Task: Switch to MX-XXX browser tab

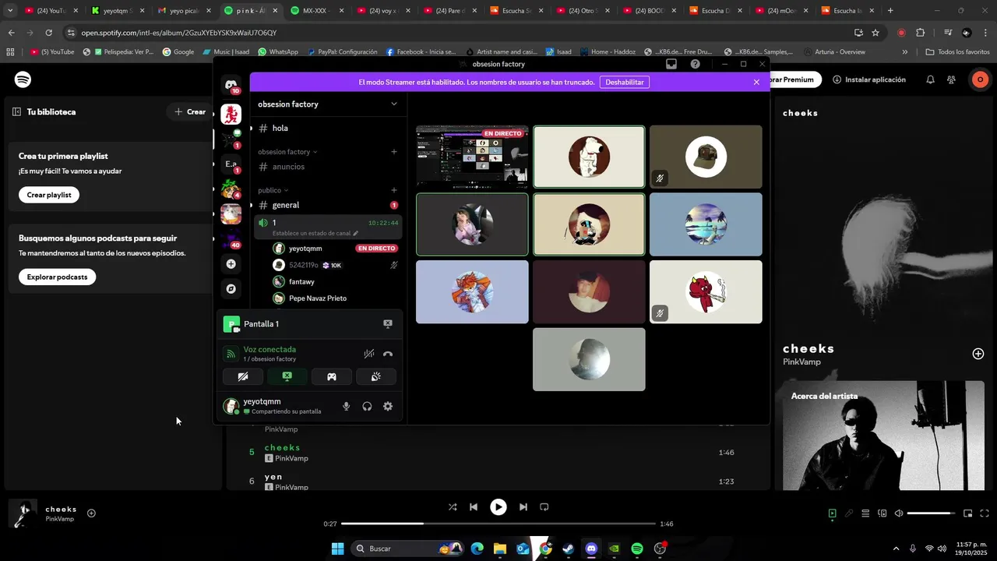Action: [318, 11]
